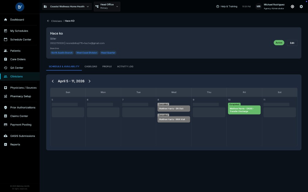The image size is (308, 192).
Task: Click the Biller role label
Action: pos(53,39)
